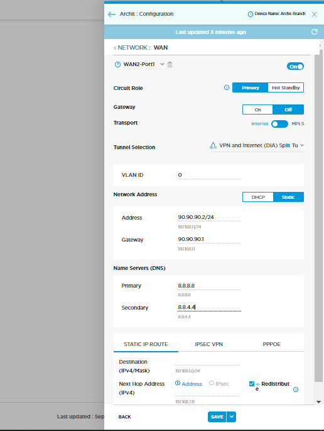Select the IPsec next hop radio button

point(211,383)
